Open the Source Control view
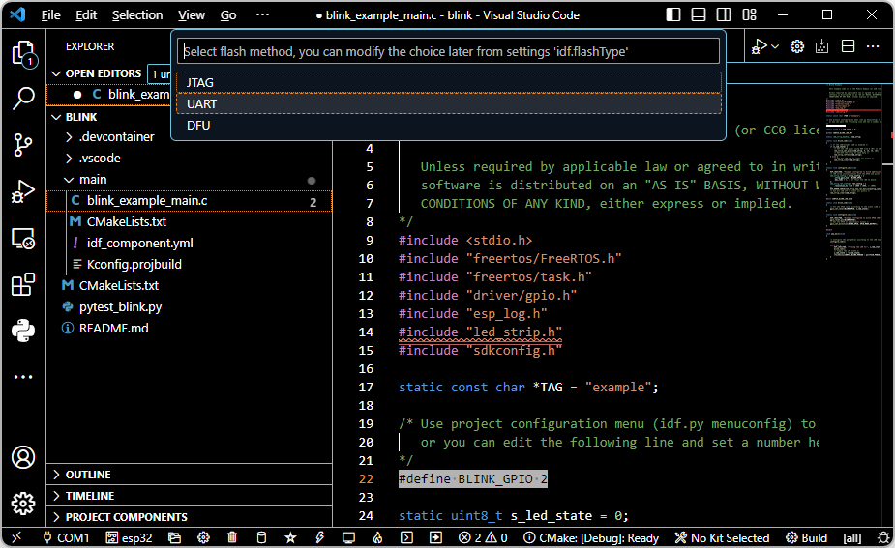Viewport: 895px width, 548px height. 23,145
